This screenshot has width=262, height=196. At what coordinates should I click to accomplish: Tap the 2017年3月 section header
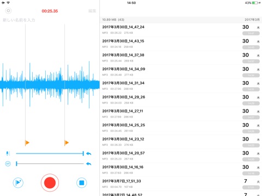252,20
